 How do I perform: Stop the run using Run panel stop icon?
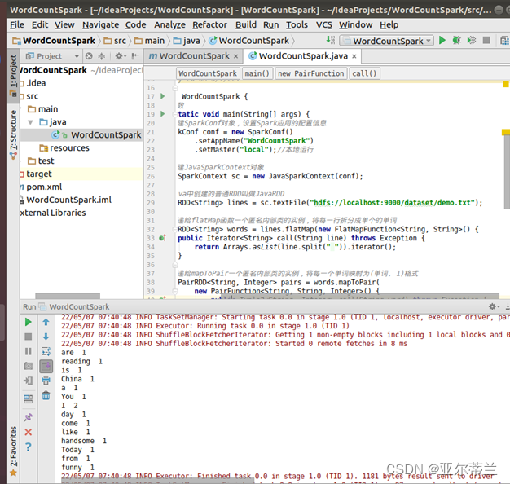coord(29,337)
